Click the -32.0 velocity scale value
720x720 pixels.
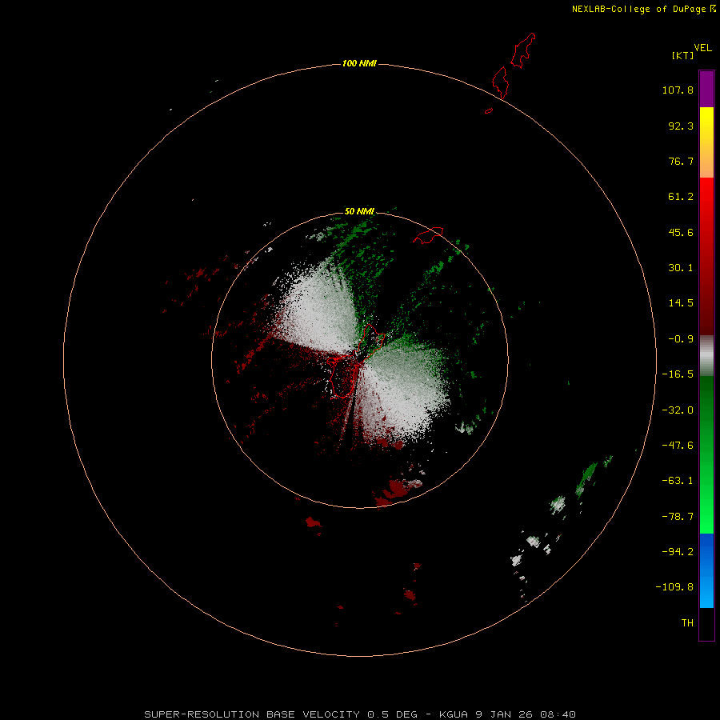(x=678, y=410)
